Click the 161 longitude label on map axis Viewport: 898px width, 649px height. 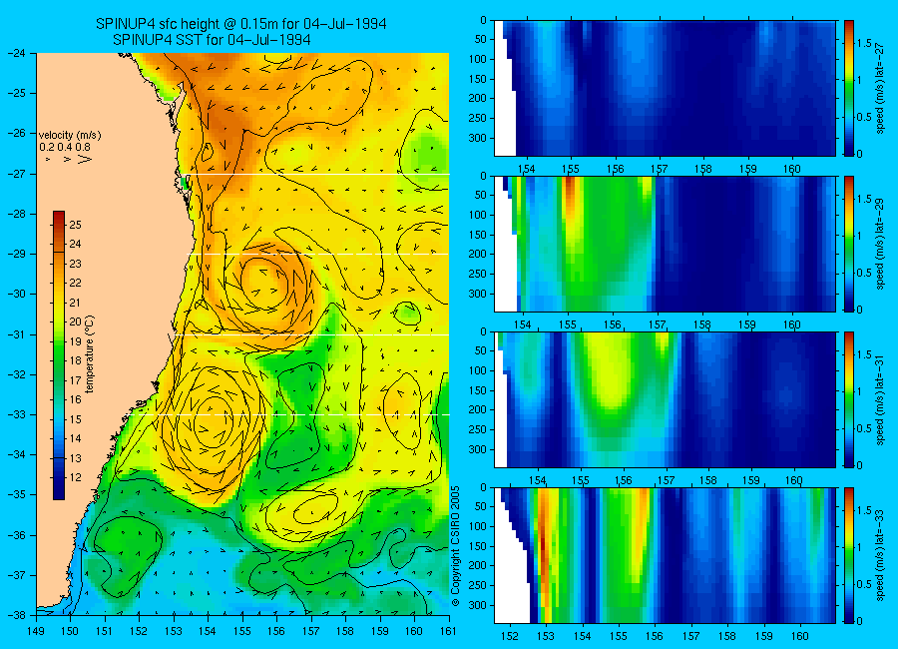(x=448, y=631)
